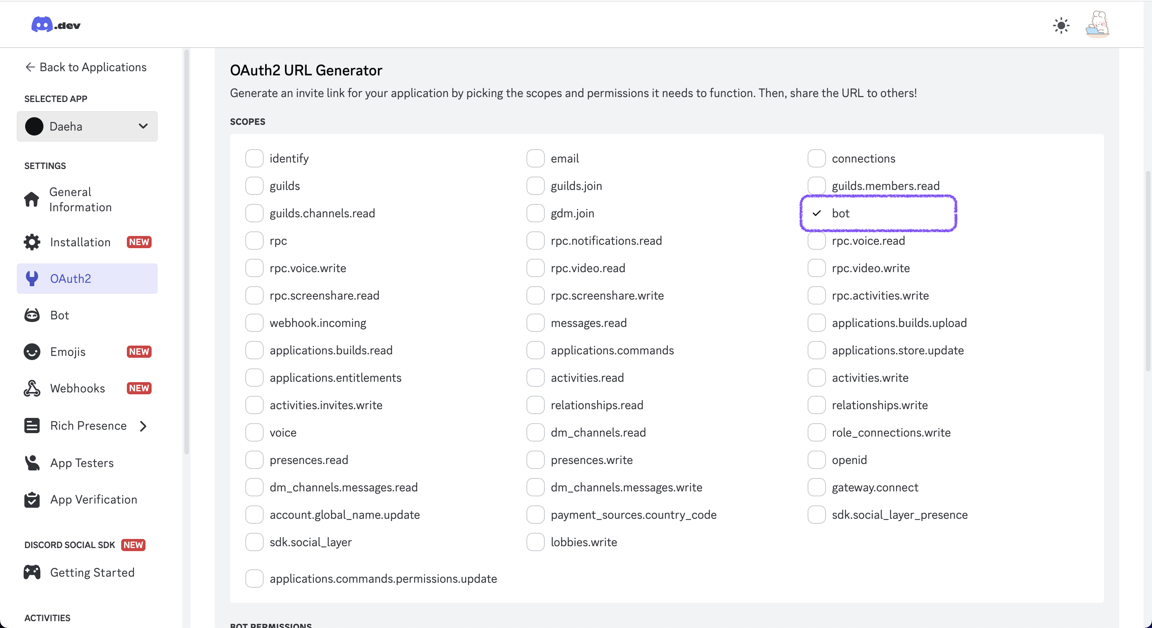Check the voice scope

pos(254,432)
